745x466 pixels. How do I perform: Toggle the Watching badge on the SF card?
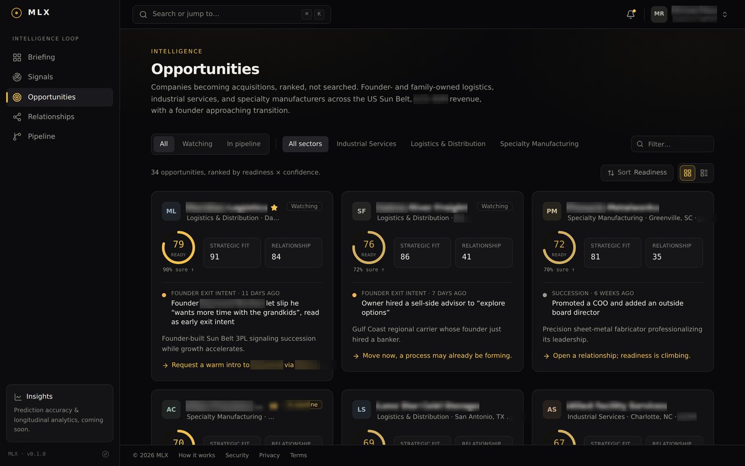point(495,207)
